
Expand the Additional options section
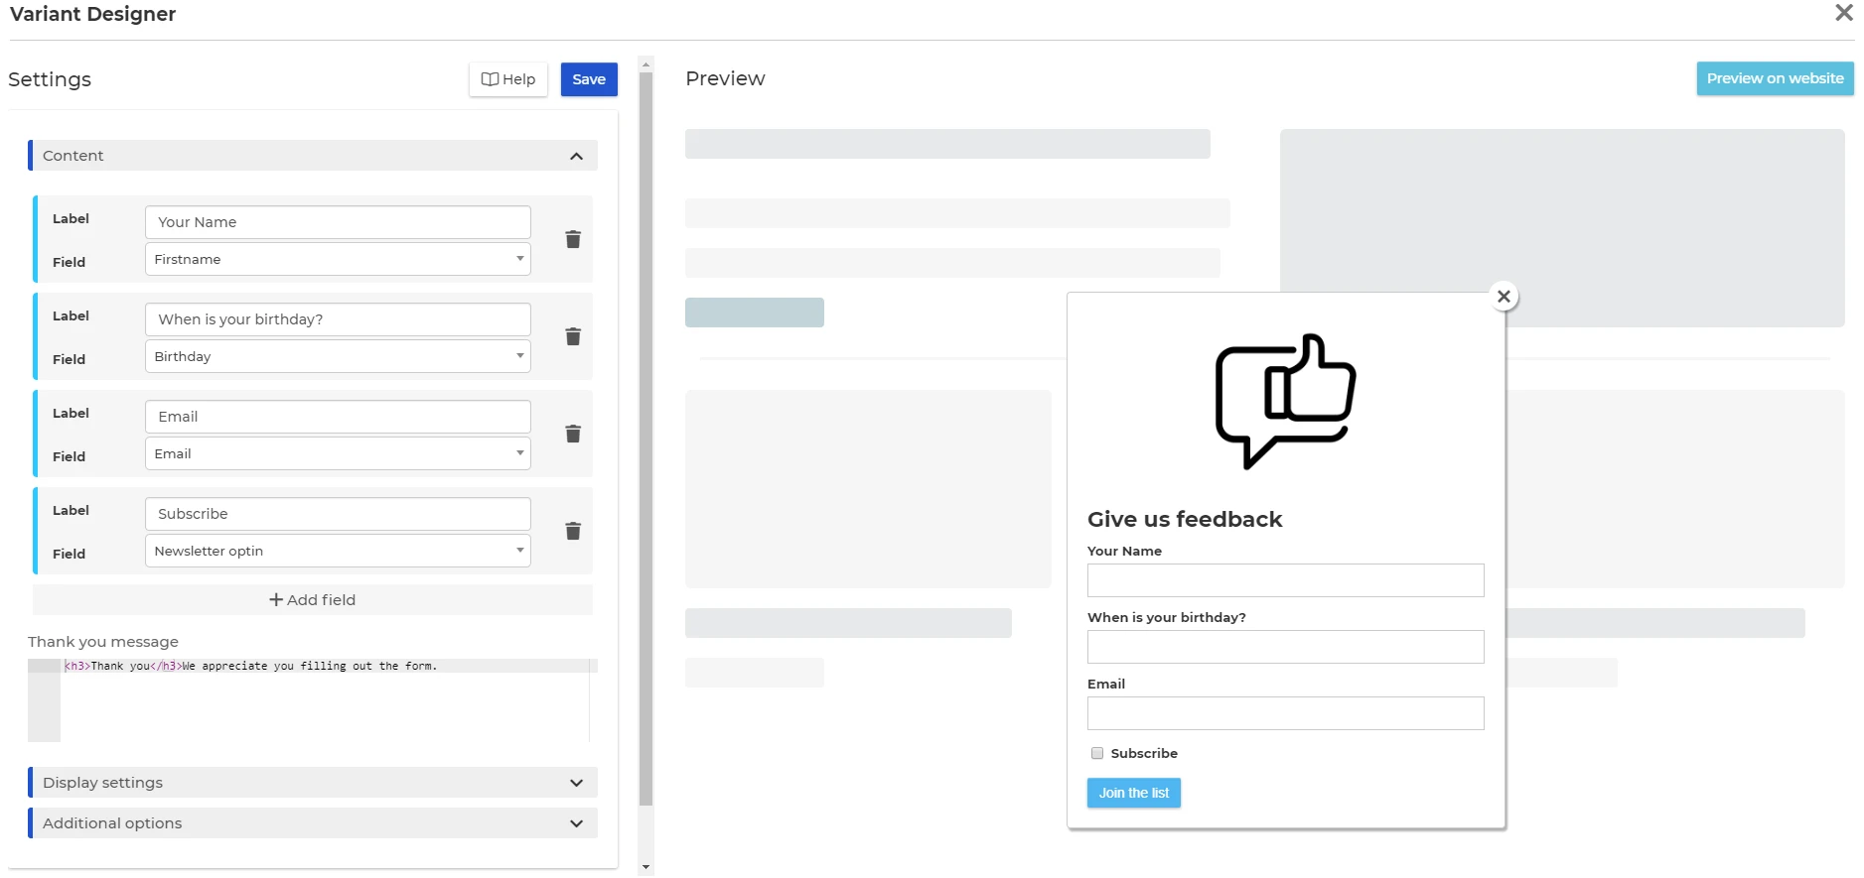pos(576,823)
